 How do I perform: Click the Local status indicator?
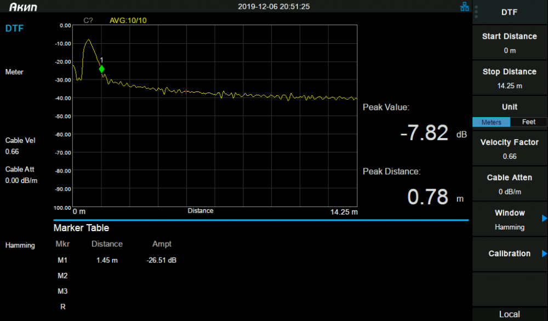pos(509,314)
